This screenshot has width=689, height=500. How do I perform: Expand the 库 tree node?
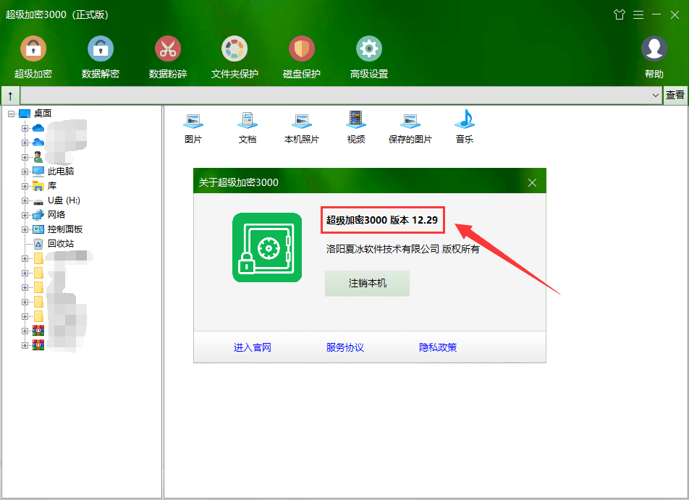[x=25, y=186]
